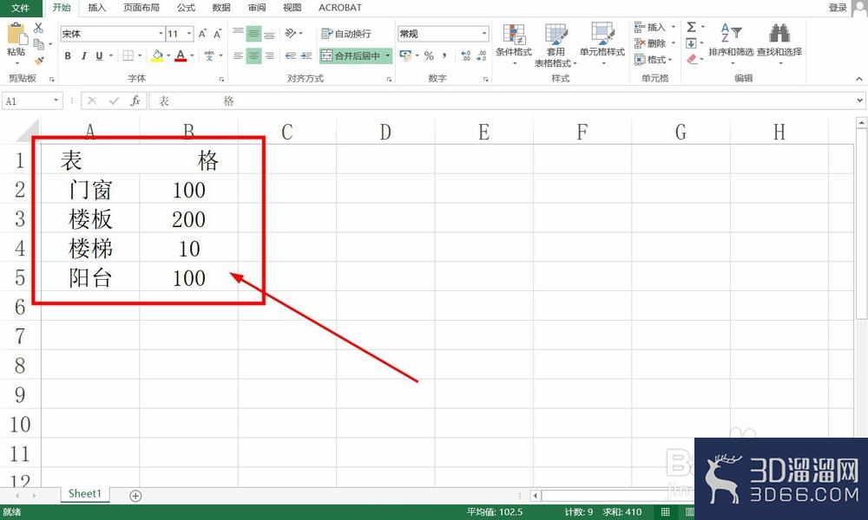
Task: Click cancel X in formula bar
Action: coord(92,101)
